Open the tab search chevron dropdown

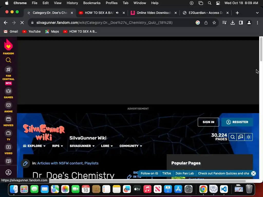click(257, 13)
